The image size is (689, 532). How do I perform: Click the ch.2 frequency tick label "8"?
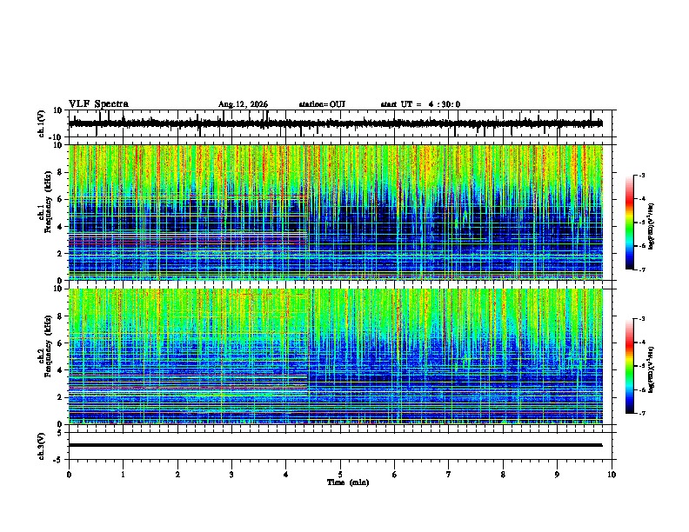tap(60, 316)
